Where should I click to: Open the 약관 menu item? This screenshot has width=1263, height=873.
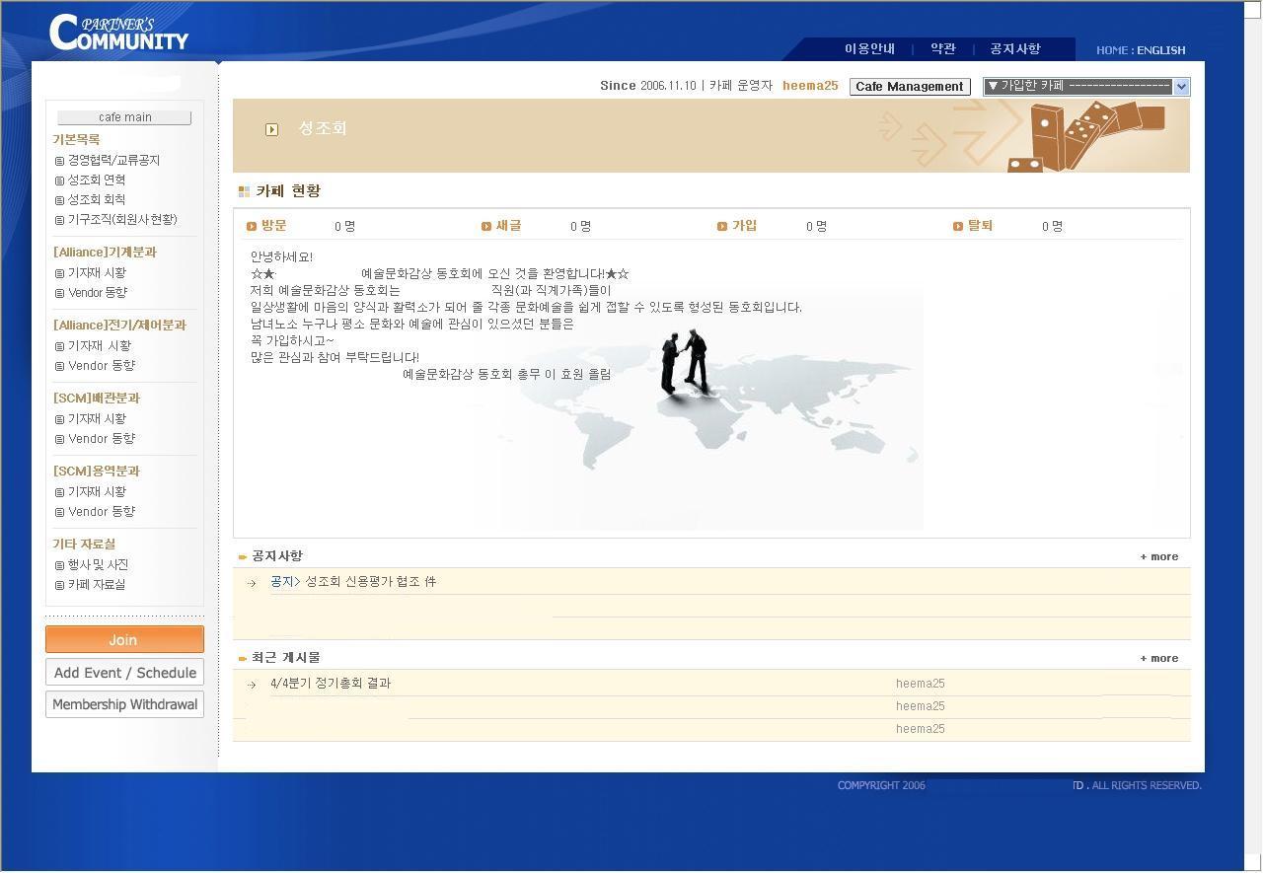click(943, 49)
